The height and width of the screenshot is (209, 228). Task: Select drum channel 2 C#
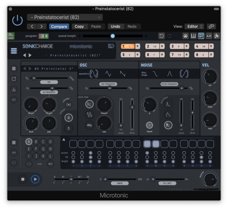click(152, 46)
